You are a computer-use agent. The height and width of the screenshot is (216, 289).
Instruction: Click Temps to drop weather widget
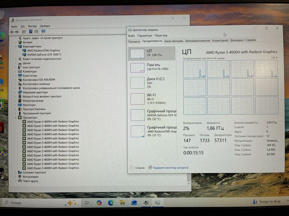[x=267, y=202]
